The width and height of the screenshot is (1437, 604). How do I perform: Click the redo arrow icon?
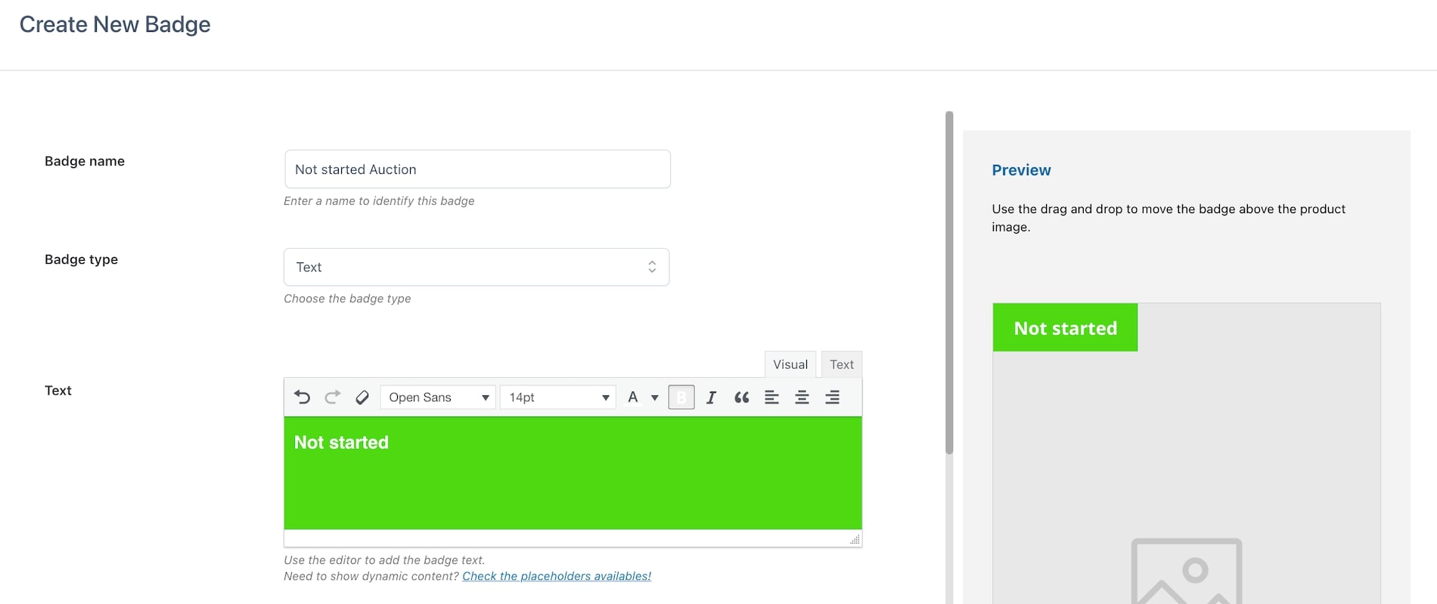332,397
